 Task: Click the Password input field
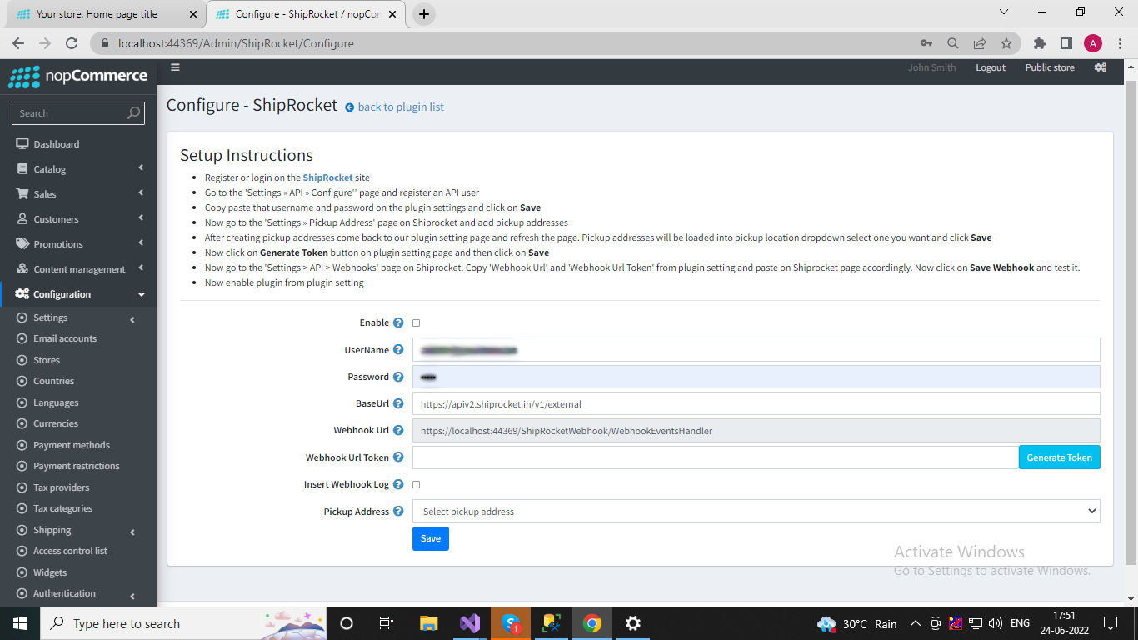coord(756,377)
